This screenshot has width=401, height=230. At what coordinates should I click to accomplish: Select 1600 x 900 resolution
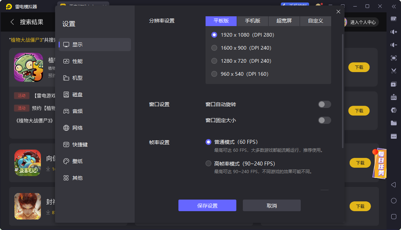(x=214, y=47)
